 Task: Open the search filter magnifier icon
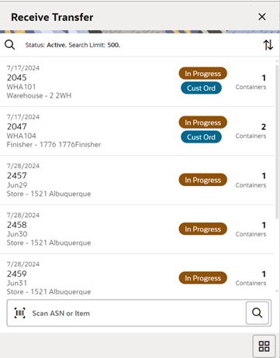10,45
